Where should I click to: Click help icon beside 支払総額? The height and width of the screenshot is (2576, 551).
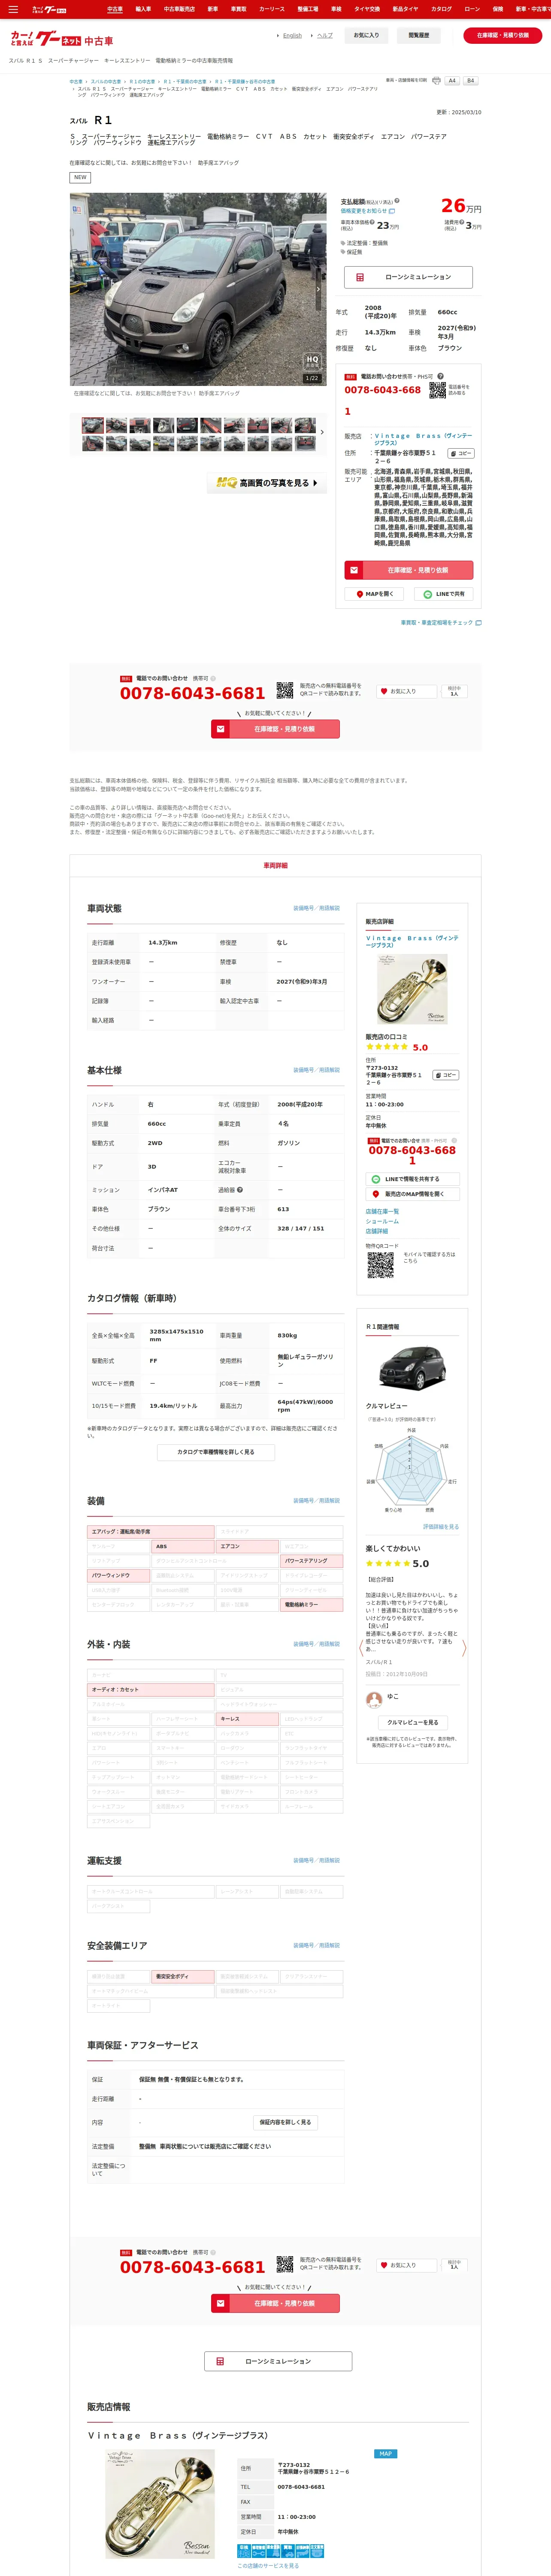pyautogui.click(x=397, y=201)
